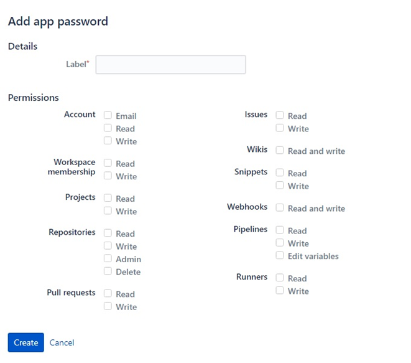Check the Account Read permission
Screen dimensions: 411x363
click(x=108, y=128)
